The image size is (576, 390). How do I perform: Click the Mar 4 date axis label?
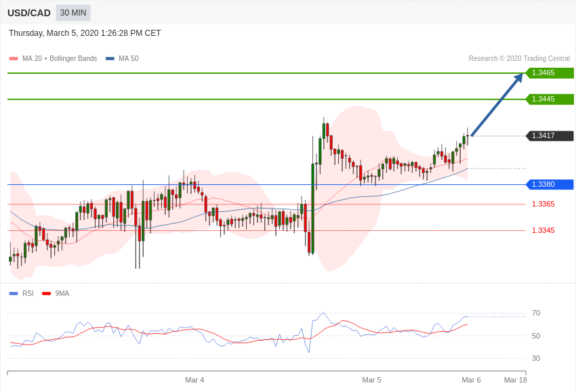point(194,380)
